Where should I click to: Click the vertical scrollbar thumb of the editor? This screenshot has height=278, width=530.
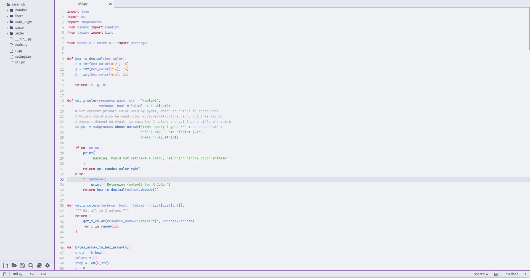coord(529,29)
